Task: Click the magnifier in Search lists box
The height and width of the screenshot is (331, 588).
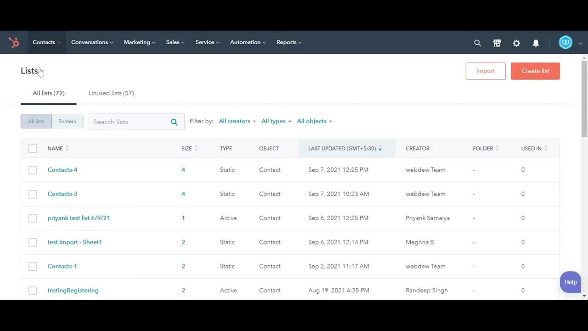Action: coord(174,122)
